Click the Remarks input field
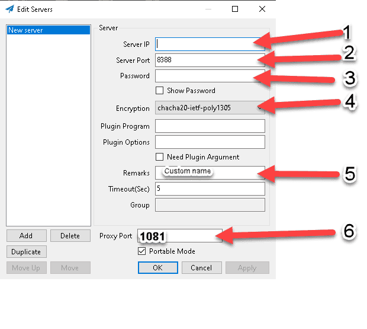The height and width of the screenshot is (329, 367). (210, 173)
